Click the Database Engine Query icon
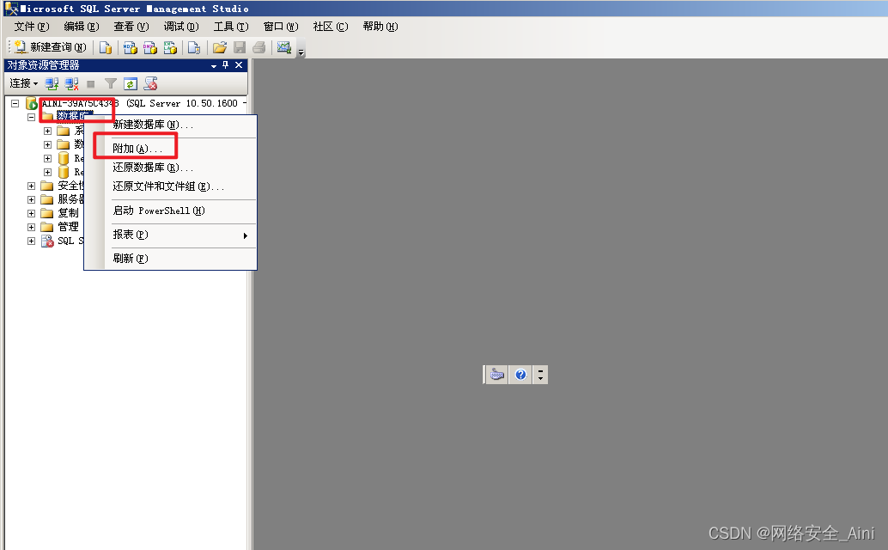Screen dimensions: 888x550 [x=106, y=47]
